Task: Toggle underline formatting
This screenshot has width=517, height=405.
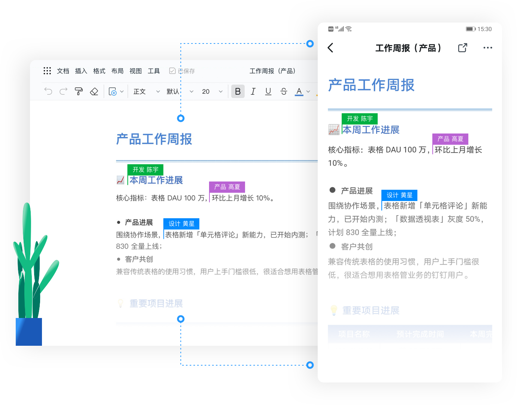Action: pos(268,91)
